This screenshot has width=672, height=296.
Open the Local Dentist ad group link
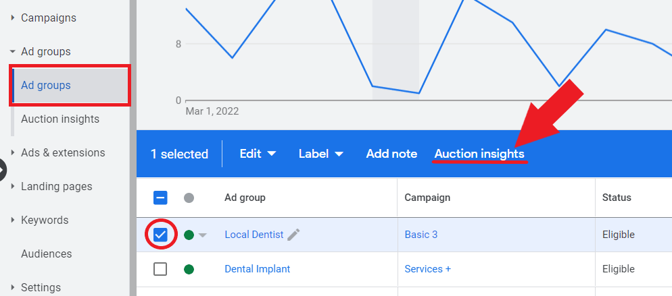tap(254, 235)
